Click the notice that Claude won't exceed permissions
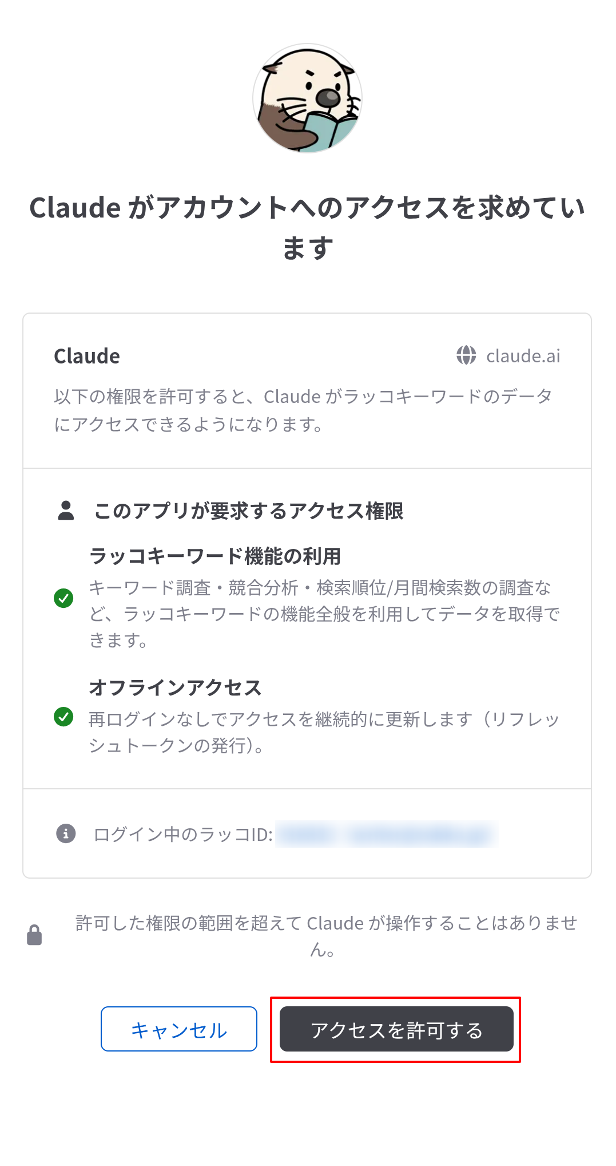This screenshot has width=616, height=1166. click(326, 936)
